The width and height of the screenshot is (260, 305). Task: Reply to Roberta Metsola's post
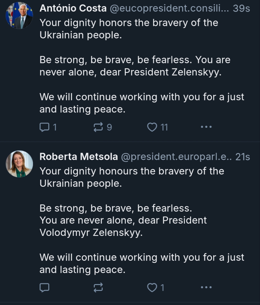tap(45, 287)
